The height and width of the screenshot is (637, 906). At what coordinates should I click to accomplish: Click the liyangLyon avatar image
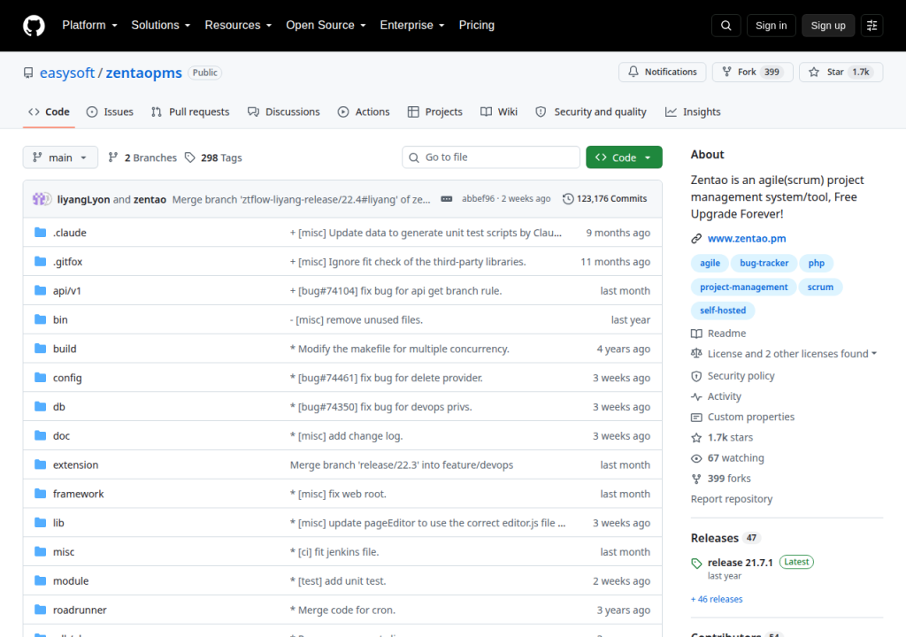point(39,199)
